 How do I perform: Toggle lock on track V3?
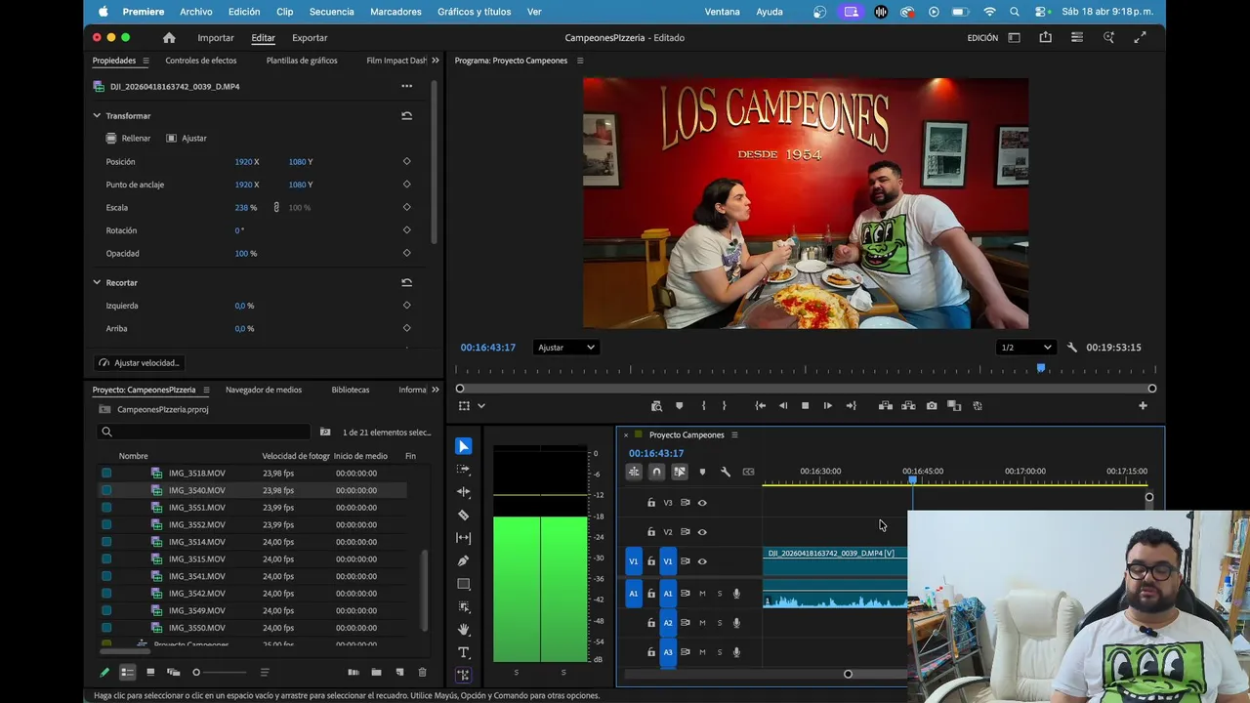click(x=651, y=503)
